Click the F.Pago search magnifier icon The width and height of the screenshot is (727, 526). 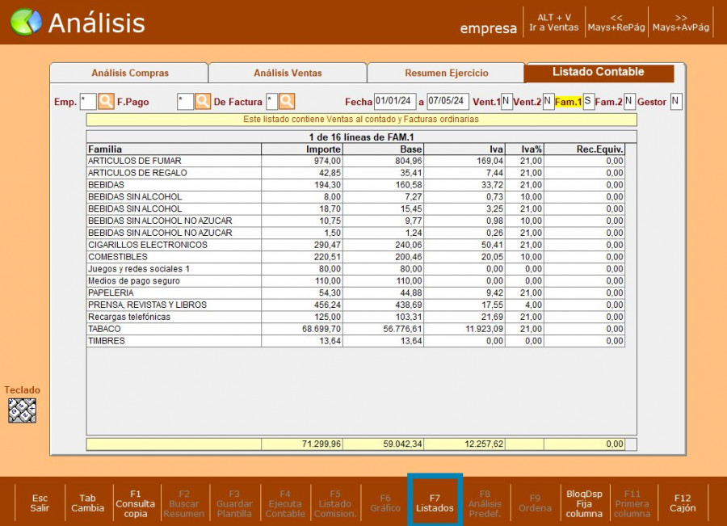[x=203, y=102]
